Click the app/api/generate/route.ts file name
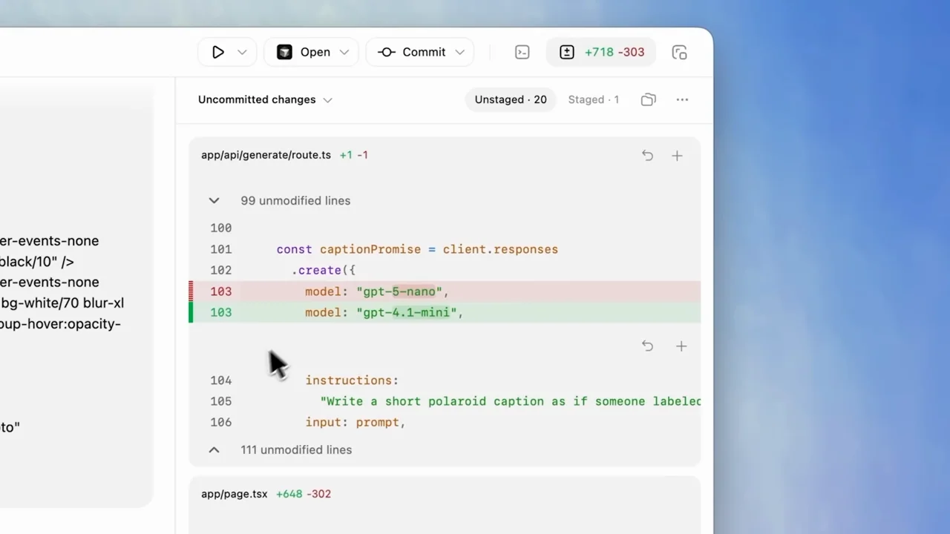950x534 pixels. tap(266, 155)
